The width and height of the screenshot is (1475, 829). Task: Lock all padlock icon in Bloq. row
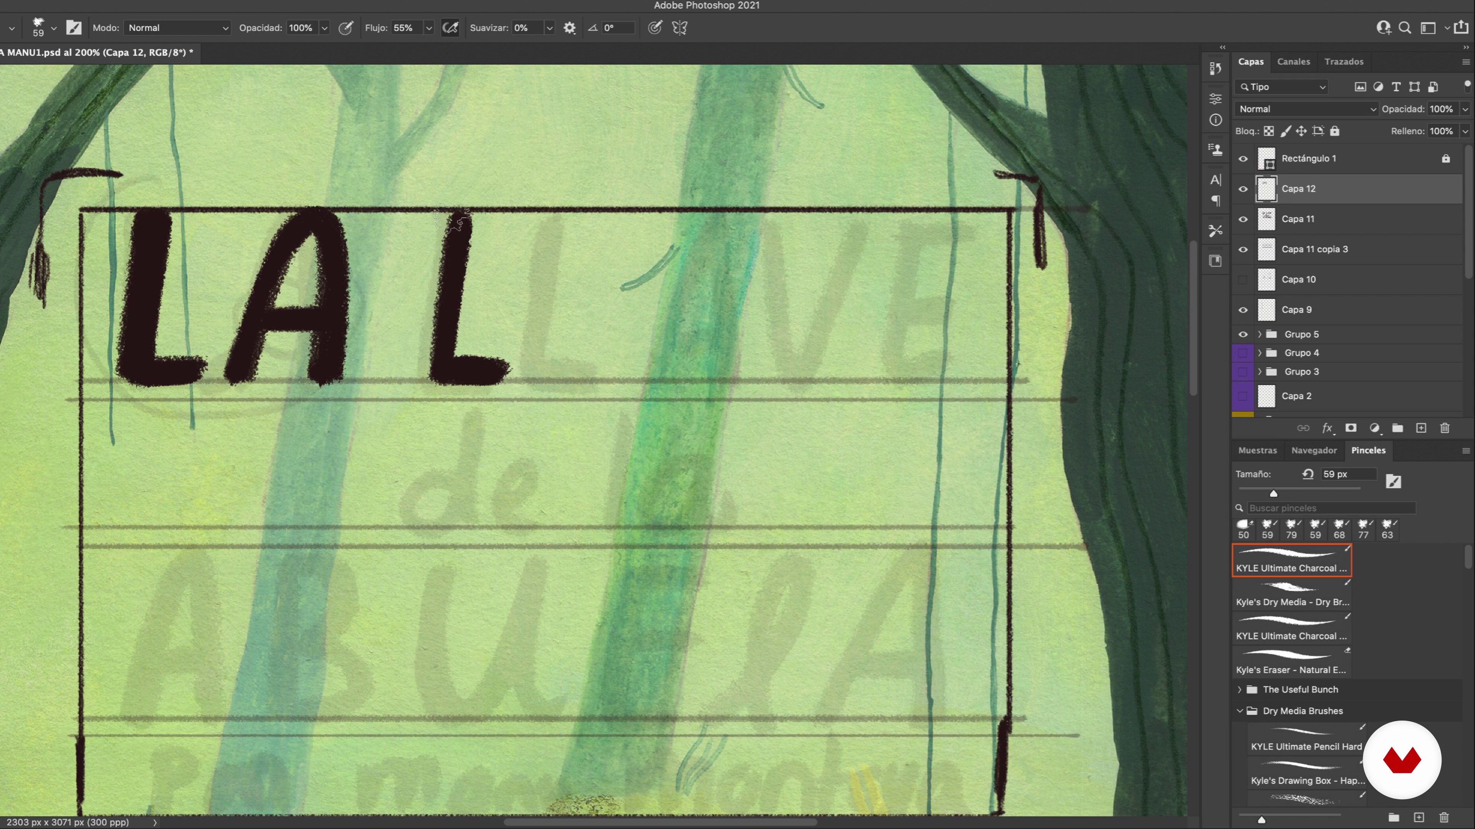coord(1335,131)
